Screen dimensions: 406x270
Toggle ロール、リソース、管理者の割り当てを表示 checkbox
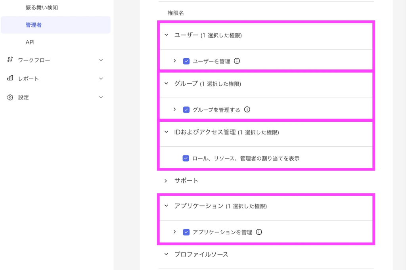(x=186, y=158)
